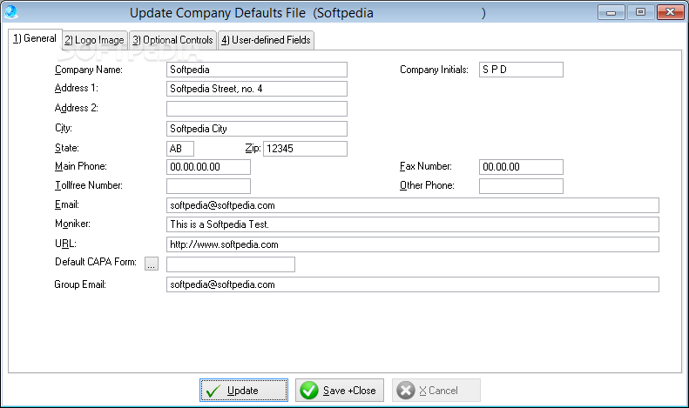689x408 pixels.
Task: Click the green checkmark icon on Save +Close
Action: 309,390
